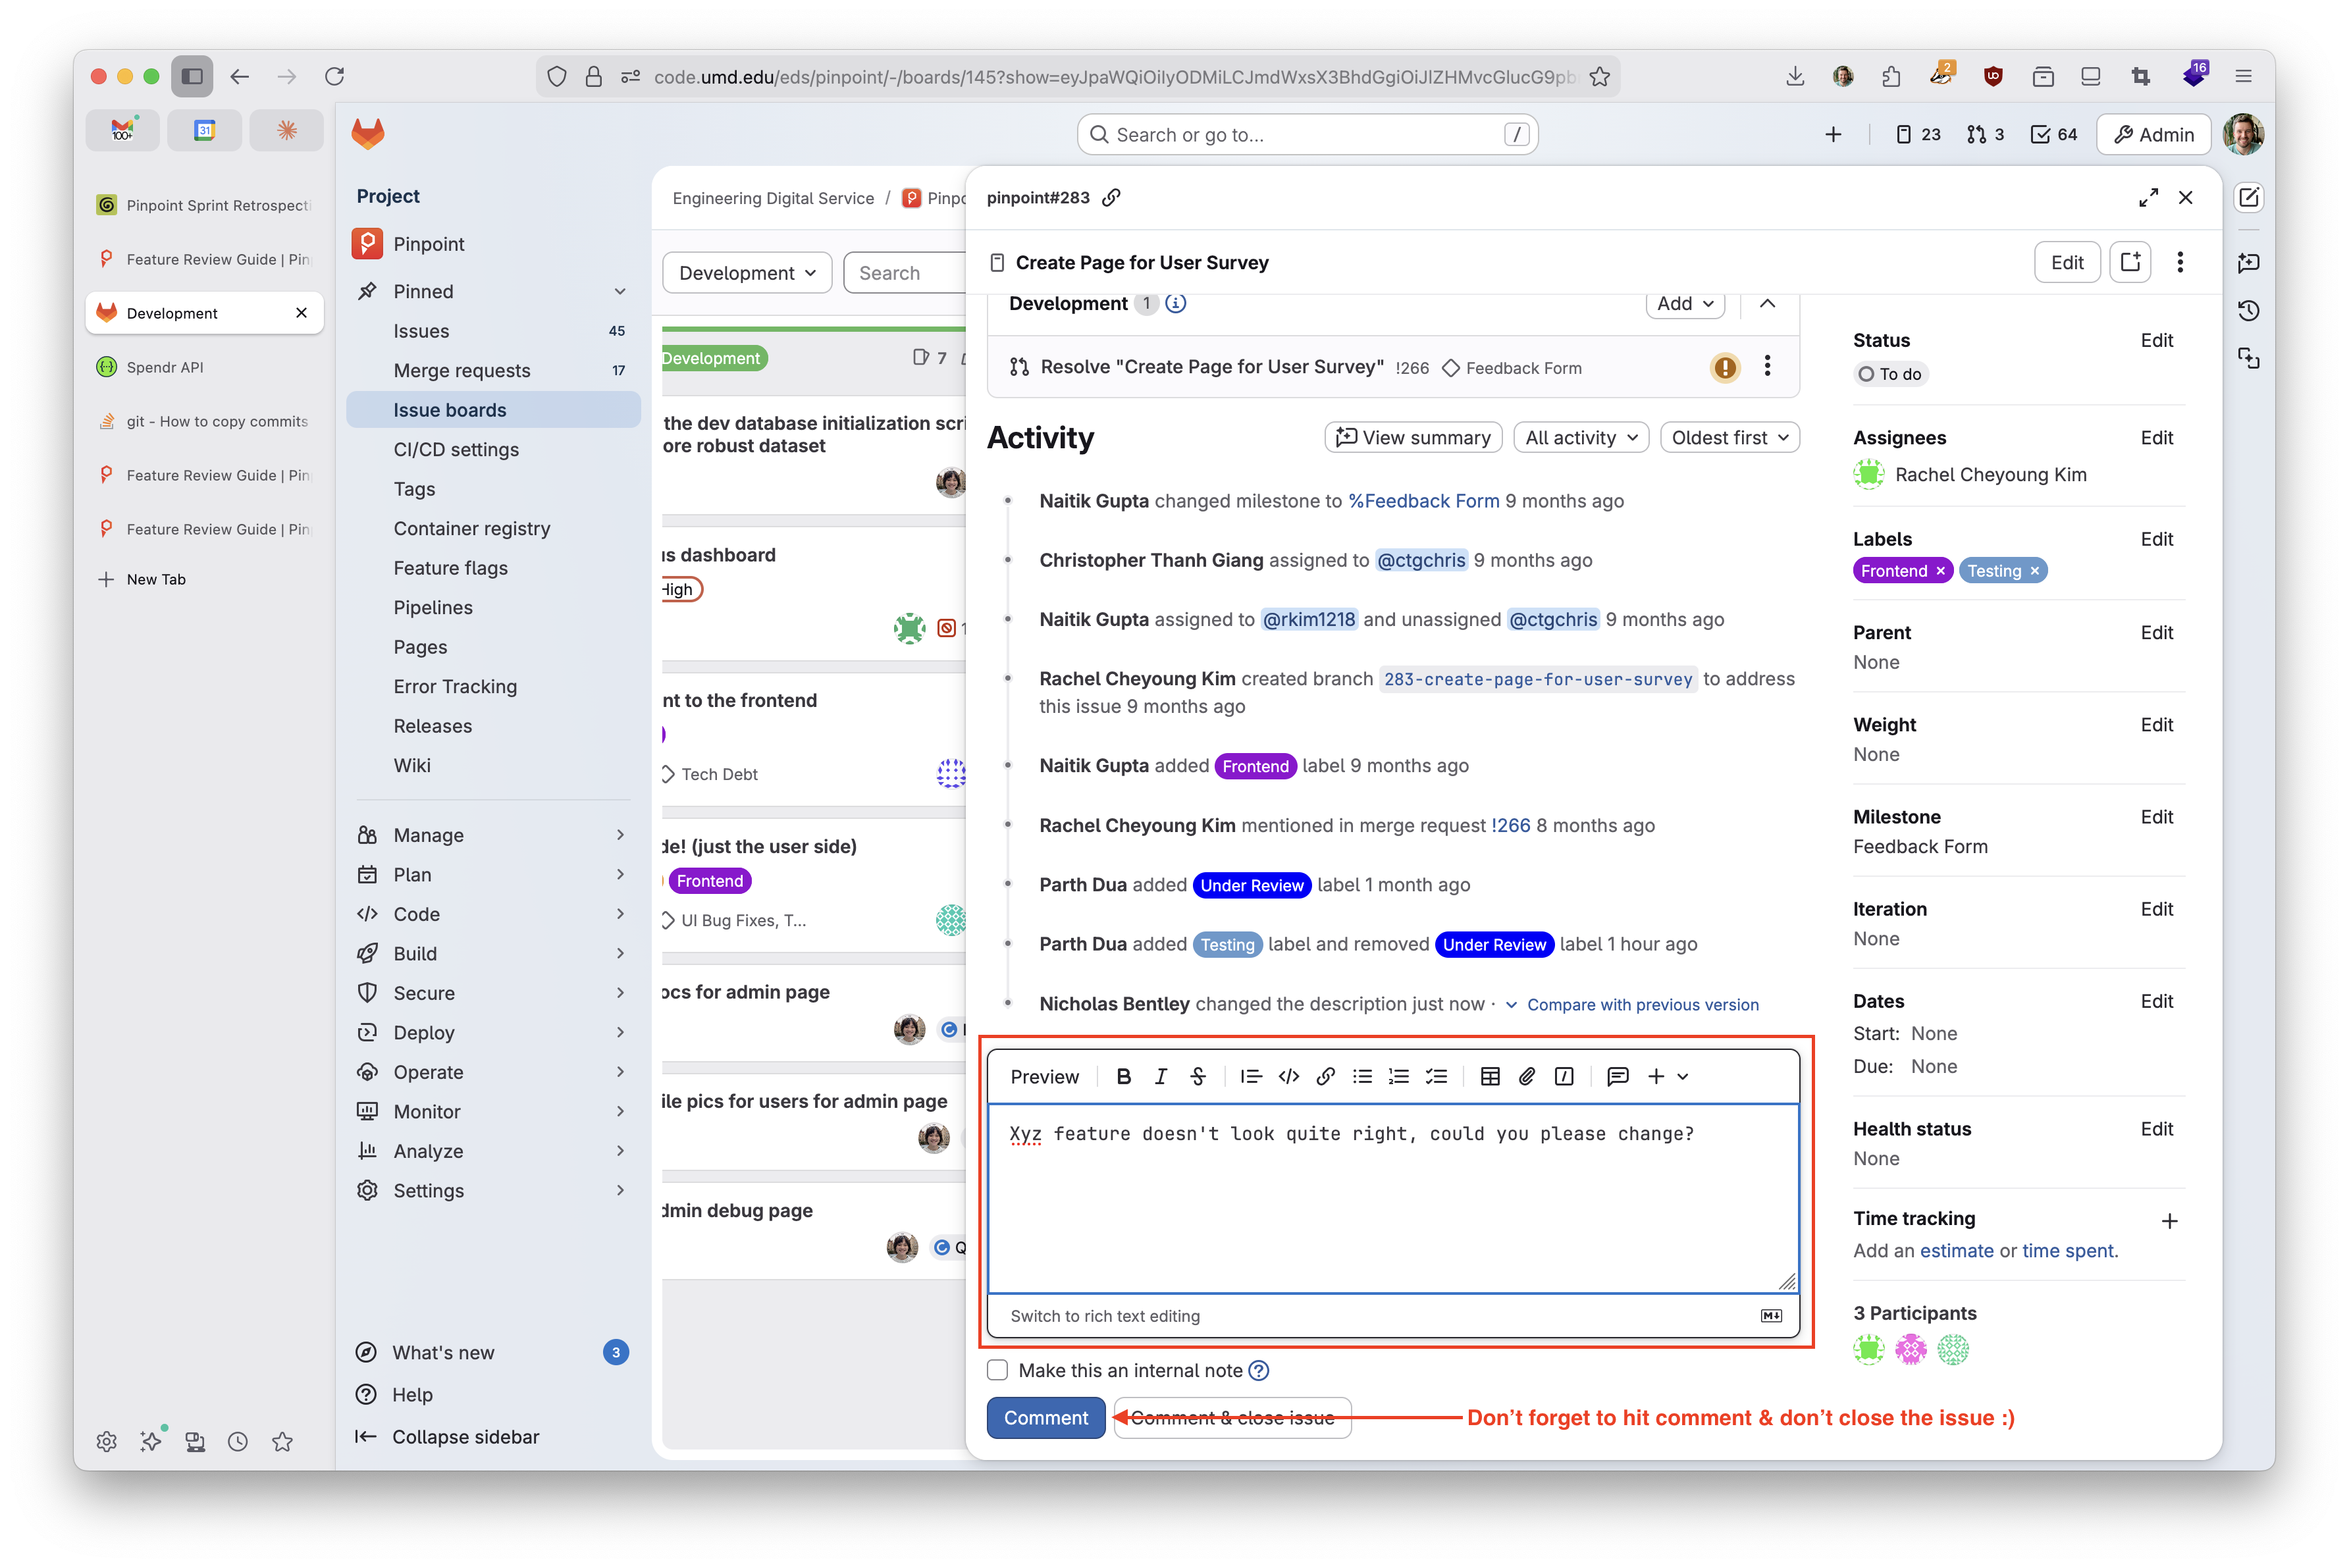Image resolution: width=2349 pixels, height=1568 pixels.
Task: Collapse the Development linked items section
Action: click(x=1766, y=303)
